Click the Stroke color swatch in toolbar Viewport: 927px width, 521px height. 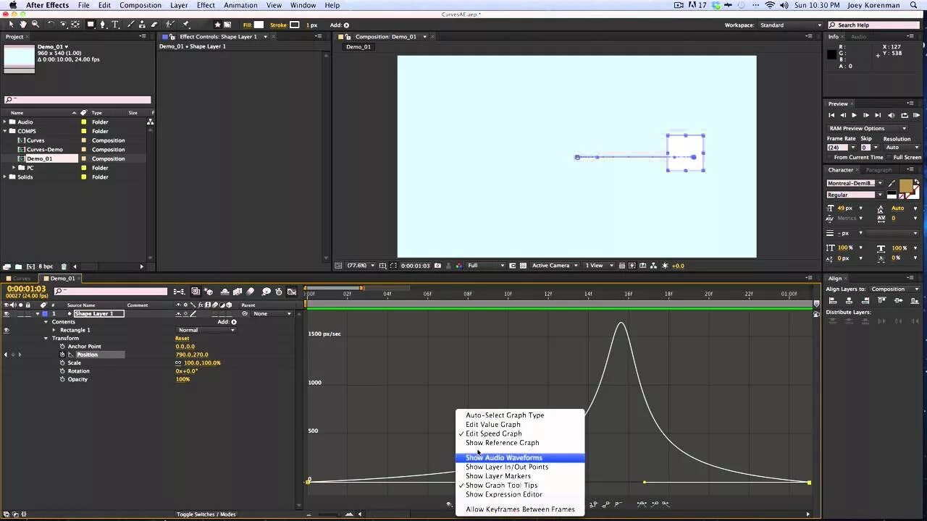295,25
